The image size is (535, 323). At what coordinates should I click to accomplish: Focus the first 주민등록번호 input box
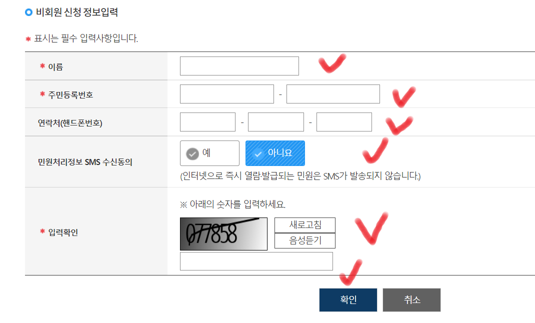[227, 94]
